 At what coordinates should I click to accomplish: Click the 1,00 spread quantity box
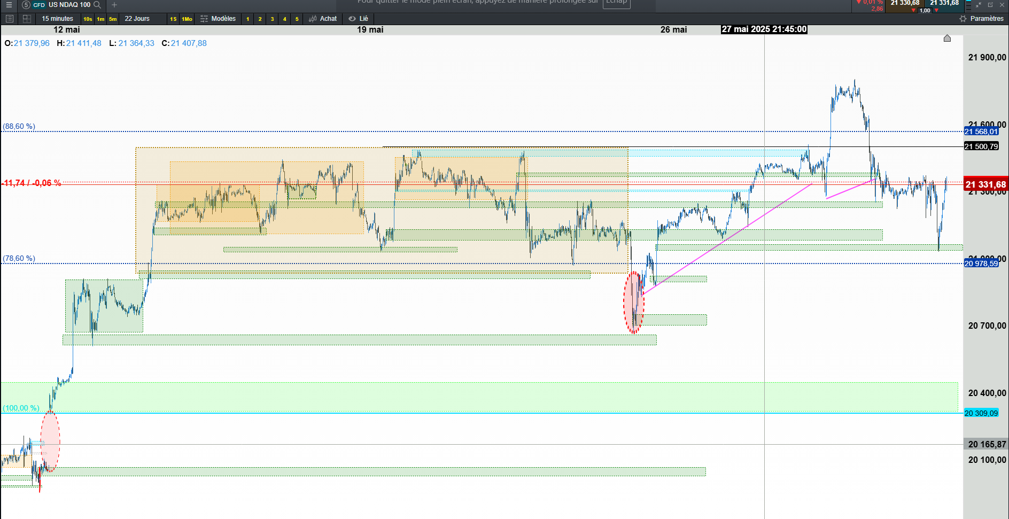click(925, 10)
